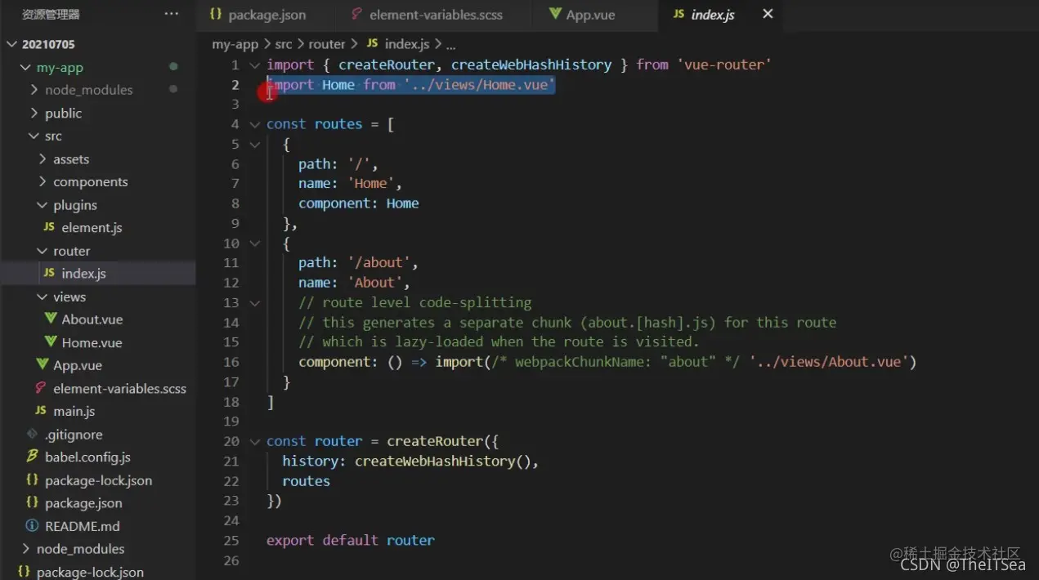The image size is (1039, 580).
Task: Switch to the element-variables.scss tab
Action: tap(435, 15)
